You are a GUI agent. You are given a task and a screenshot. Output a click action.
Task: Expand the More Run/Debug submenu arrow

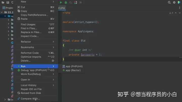point(53,74)
